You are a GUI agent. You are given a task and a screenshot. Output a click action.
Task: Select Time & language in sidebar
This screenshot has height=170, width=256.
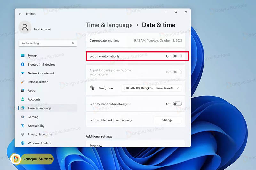pyautogui.click(x=47, y=108)
